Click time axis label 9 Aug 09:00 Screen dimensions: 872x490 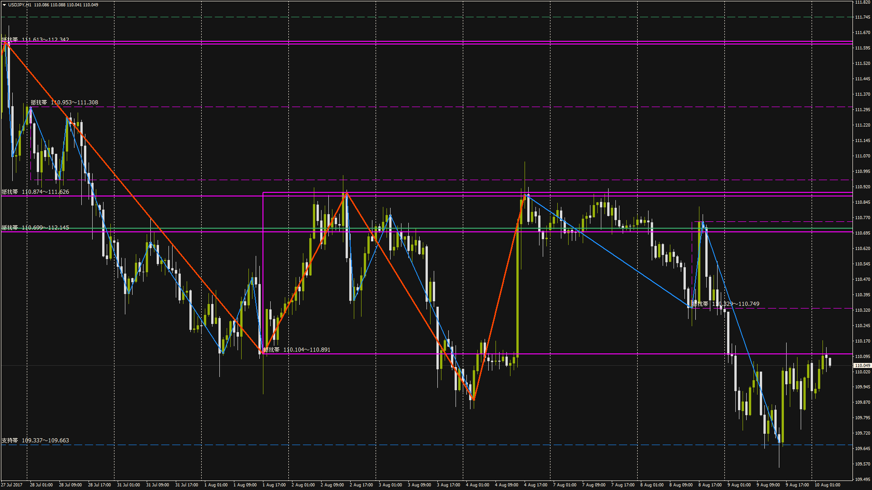click(768, 485)
